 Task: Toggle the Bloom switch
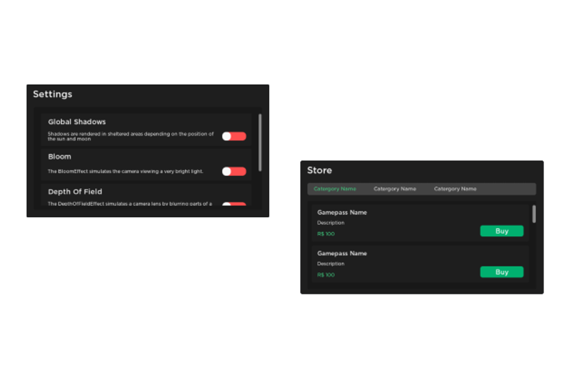pyautogui.click(x=234, y=171)
